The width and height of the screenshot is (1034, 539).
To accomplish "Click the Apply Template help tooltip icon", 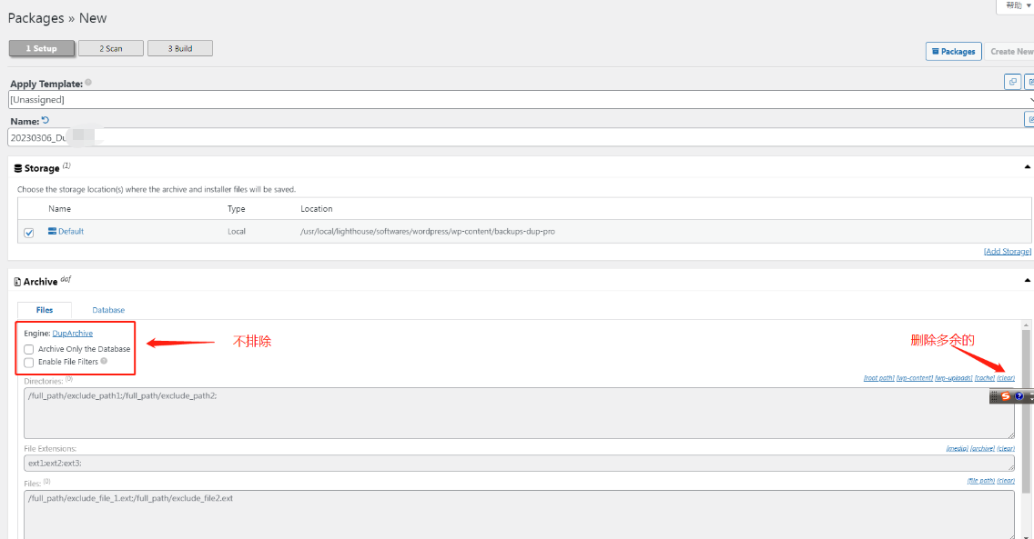I will point(88,83).
